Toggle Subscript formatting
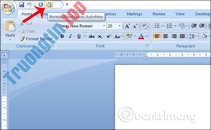 (100, 36)
